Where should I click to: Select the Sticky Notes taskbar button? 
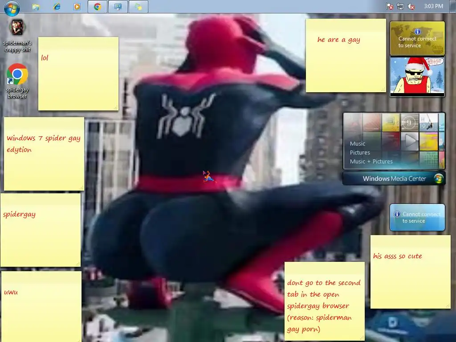(x=138, y=7)
